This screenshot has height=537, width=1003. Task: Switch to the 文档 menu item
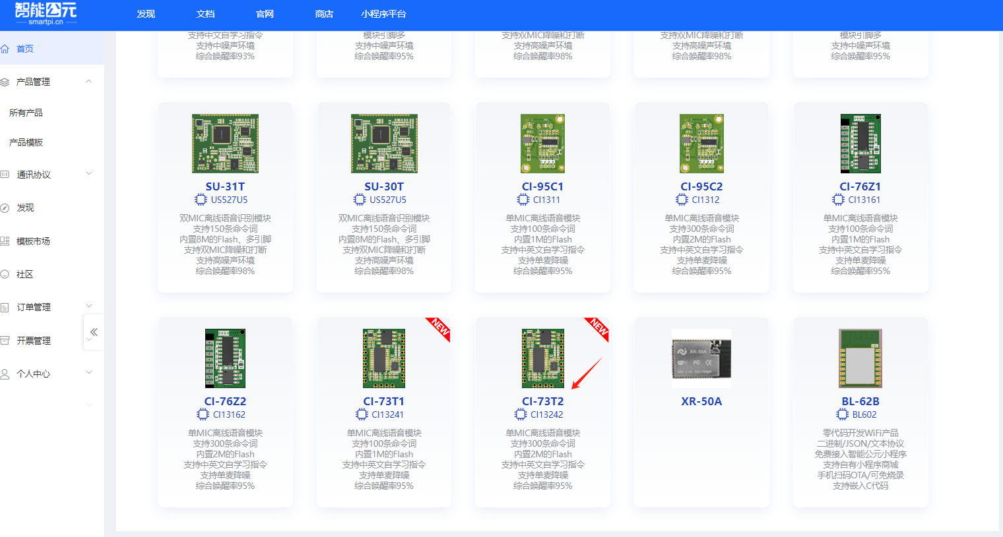(x=205, y=13)
